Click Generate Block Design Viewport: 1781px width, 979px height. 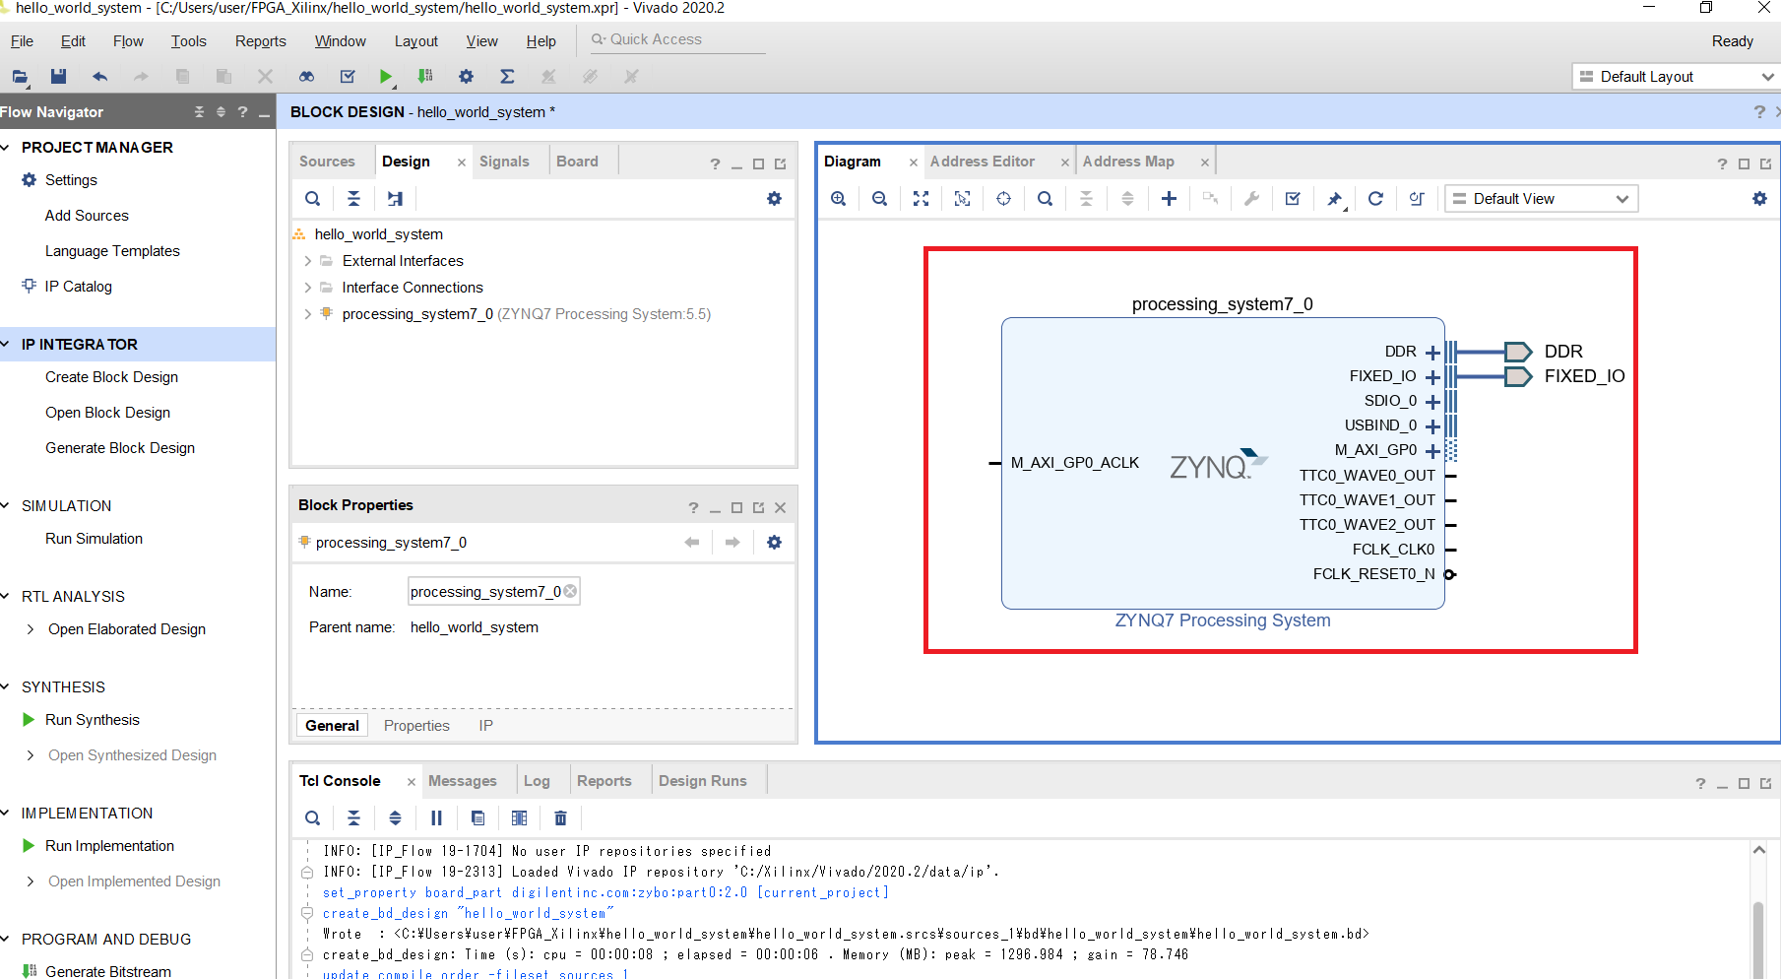pyautogui.click(x=120, y=448)
